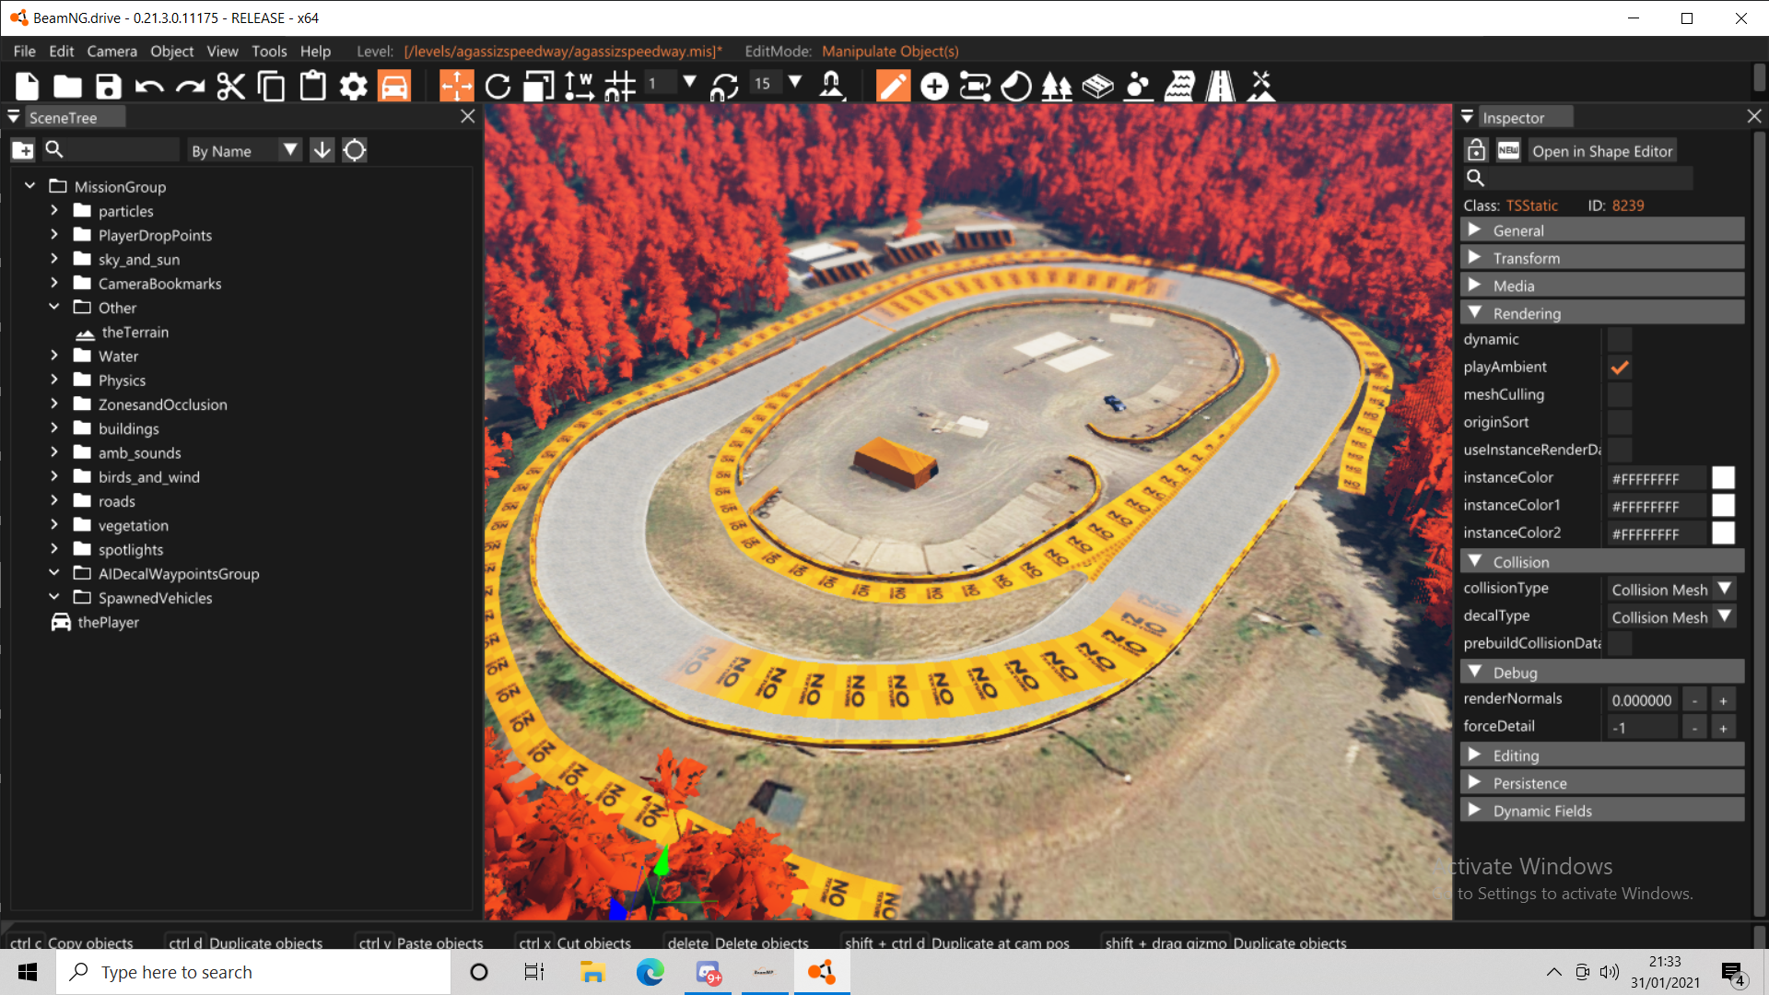This screenshot has width=1769, height=995.
Task: Open the Create Object plus tool
Action: [x=934, y=87]
